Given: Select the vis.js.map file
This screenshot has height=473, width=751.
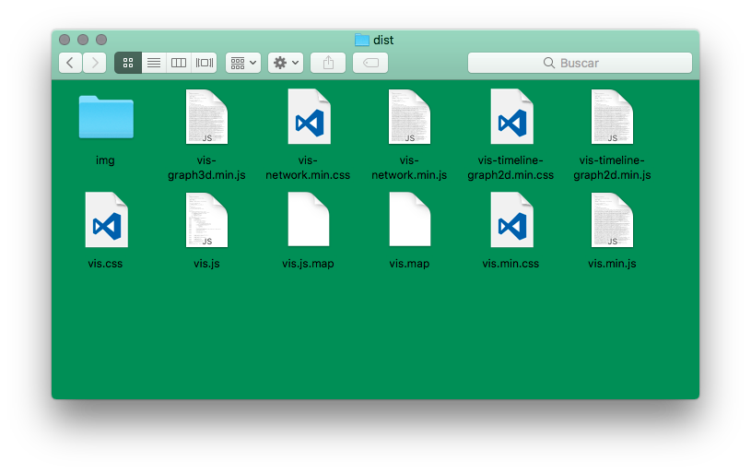Looking at the screenshot, I should click(308, 219).
